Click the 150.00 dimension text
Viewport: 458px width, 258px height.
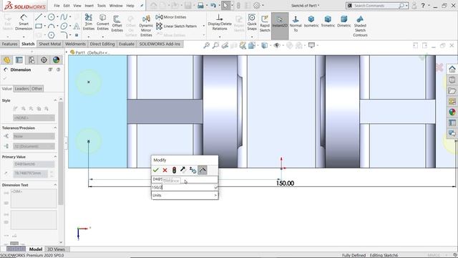coord(285,183)
